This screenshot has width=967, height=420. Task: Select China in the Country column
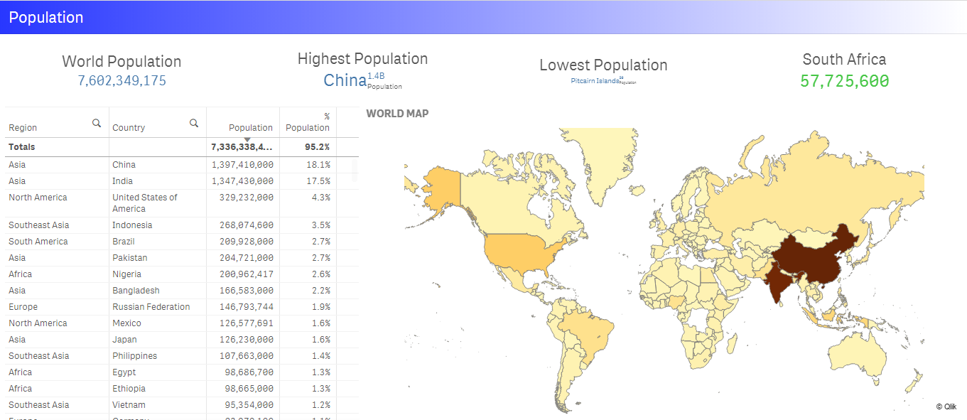pyautogui.click(x=124, y=165)
